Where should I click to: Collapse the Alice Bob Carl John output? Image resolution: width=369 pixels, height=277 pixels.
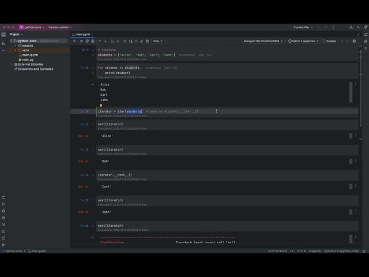(92, 84)
